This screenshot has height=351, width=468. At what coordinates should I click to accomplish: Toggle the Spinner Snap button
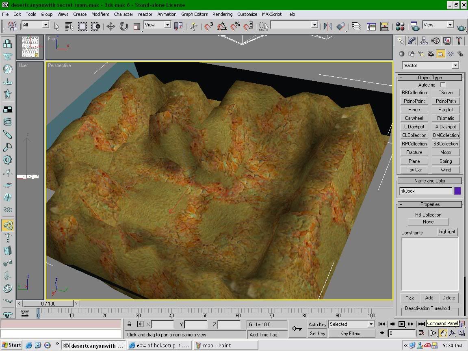(248, 26)
